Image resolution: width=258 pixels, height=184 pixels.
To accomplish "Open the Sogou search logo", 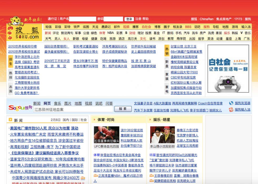I will point(20,108).
